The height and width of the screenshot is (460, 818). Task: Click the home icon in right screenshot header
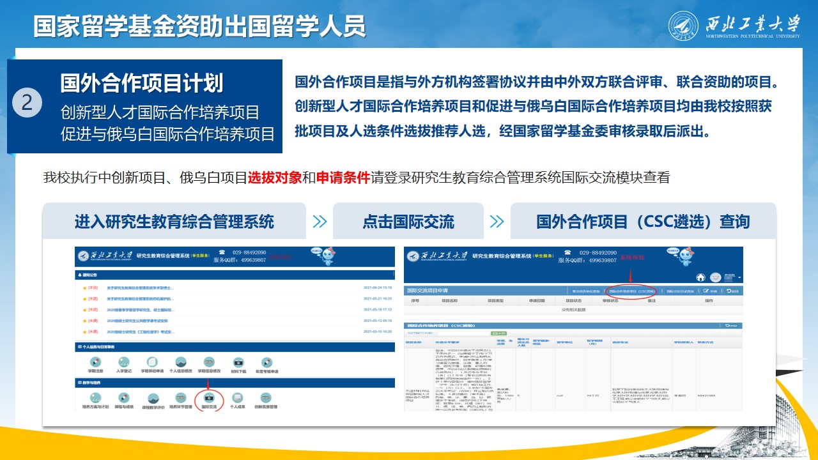coord(700,277)
